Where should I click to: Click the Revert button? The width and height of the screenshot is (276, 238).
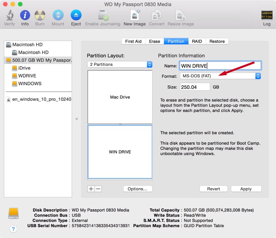(x=213, y=189)
